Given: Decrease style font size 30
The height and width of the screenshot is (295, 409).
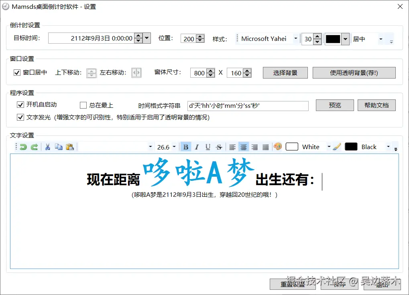Looking at the screenshot, I should point(317,42).
